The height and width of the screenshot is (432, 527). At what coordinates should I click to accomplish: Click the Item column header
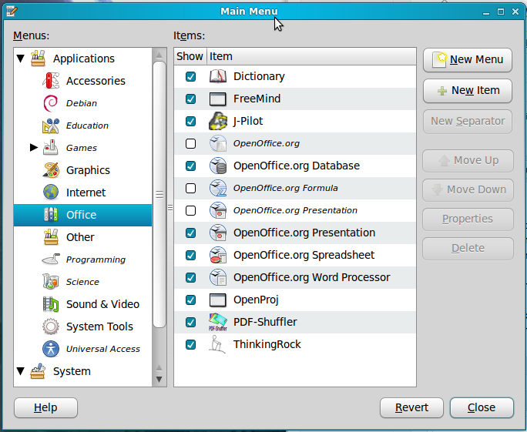pyautogui.click(x=311, y=56)
